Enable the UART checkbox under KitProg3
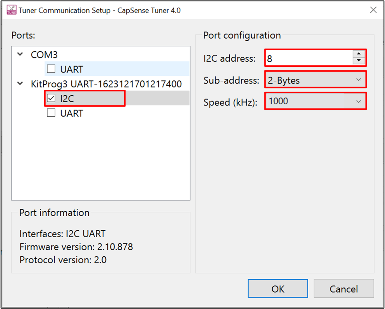The height and width of the screenshot is (309, 385). click(51, 113)
